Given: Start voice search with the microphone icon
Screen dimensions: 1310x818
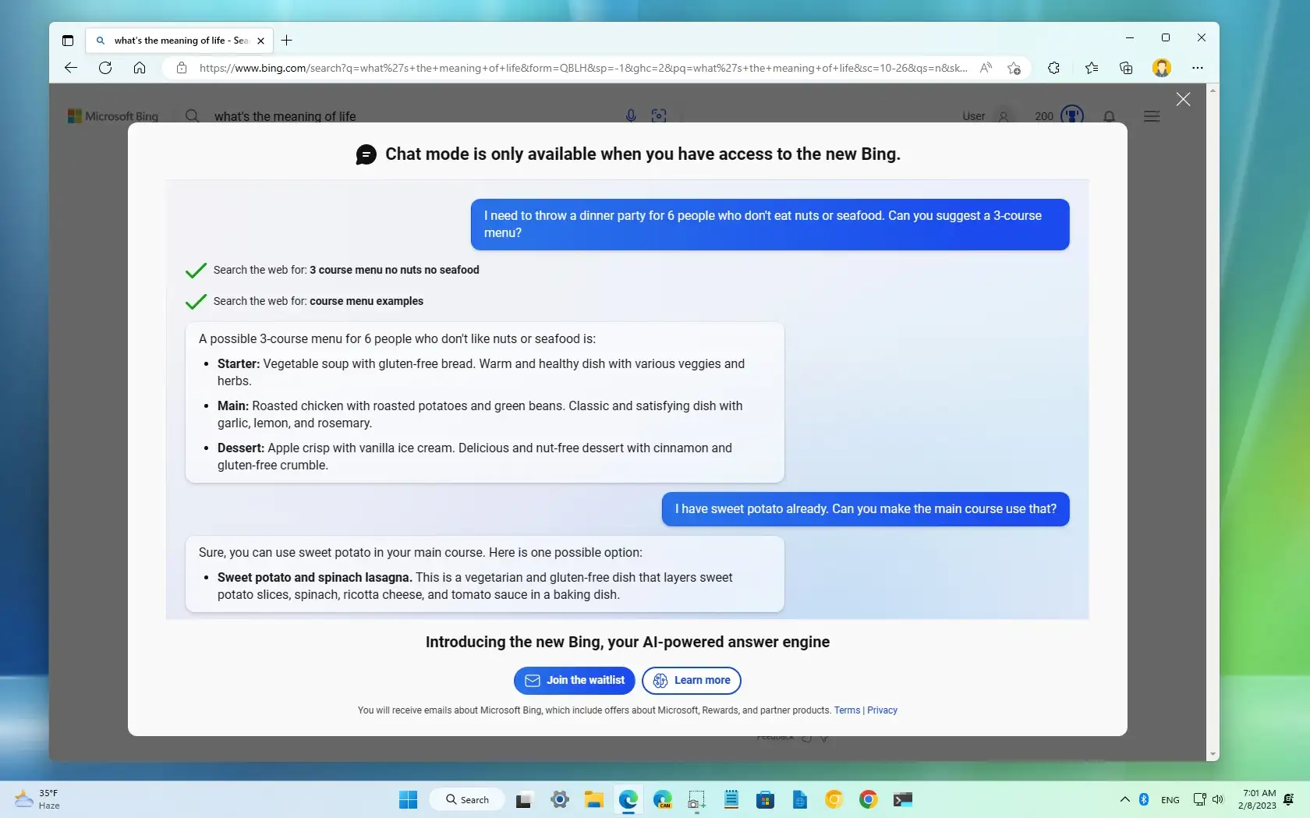Looking at the screenshot, I should (x=630, y=115).
